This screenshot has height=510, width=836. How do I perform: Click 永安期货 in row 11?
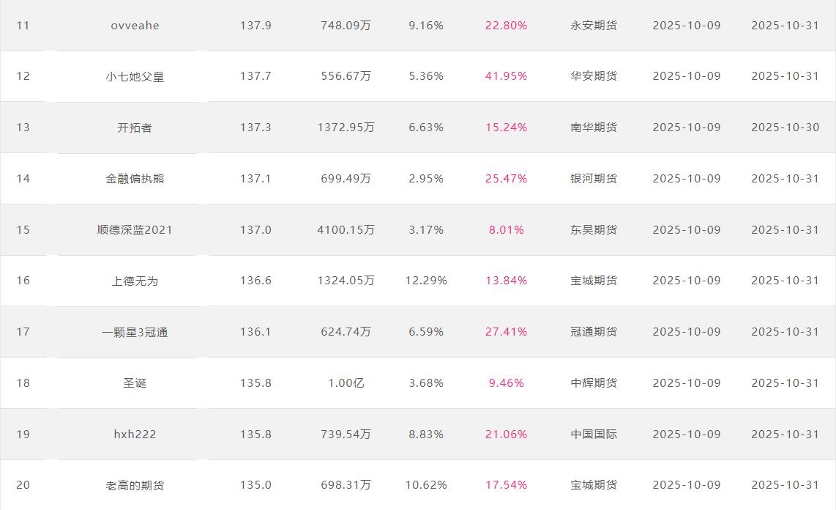pos(594,26)
